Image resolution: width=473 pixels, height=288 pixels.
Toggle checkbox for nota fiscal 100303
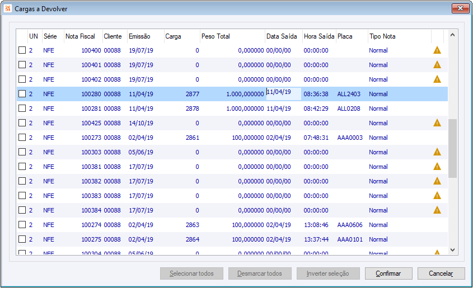pyautogui.click(x=22, y=152)
